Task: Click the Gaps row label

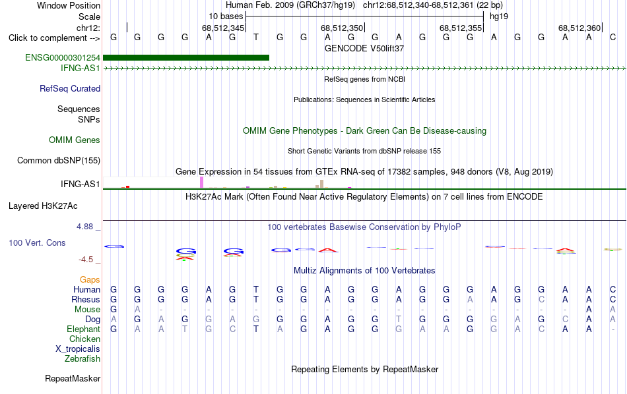Action: pos(90,280)
